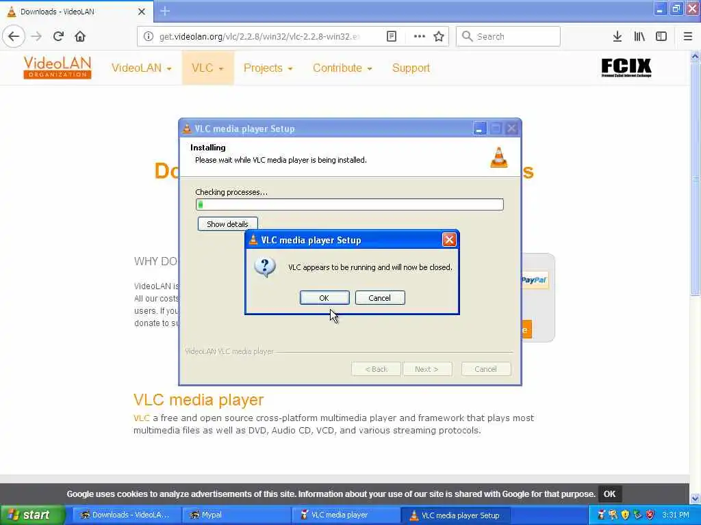Minimize the VLC Setup installer window
Viewport: 701px width, 525px height.
coord(479,129)
